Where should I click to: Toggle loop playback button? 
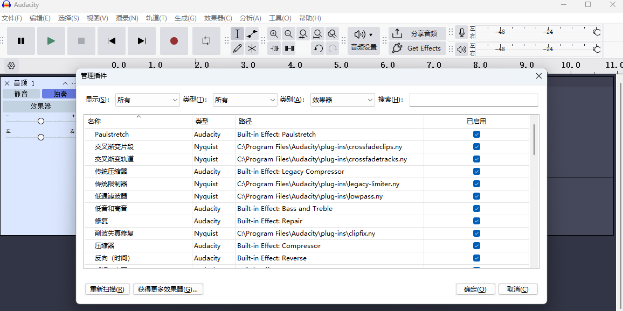[206, 41]
